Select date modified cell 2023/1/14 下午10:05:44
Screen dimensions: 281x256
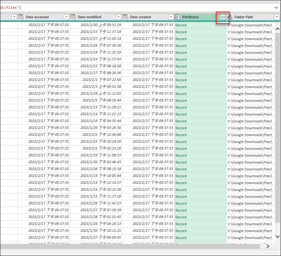point(96,176)
